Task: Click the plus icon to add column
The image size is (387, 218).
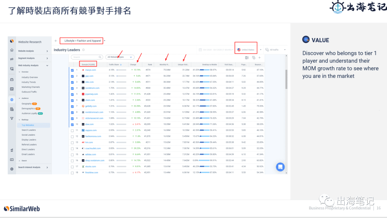Action: 259,58
